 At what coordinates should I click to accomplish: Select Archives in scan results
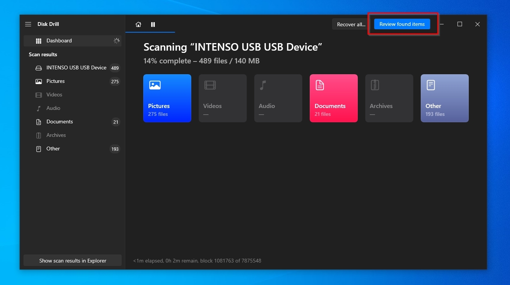point(72,135)
